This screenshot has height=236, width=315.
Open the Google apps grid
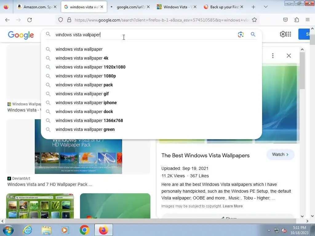click(289, 34)
